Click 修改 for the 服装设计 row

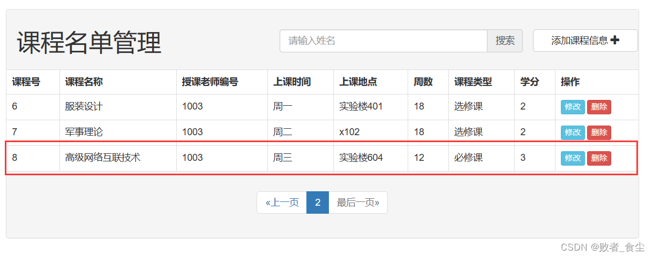573,107
